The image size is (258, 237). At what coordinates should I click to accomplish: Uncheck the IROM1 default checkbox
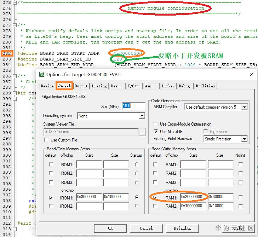pos(51,198)
